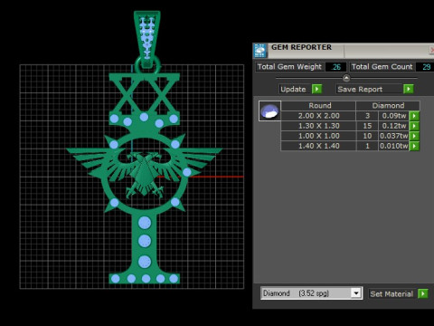Click the Total Gem Weight value .26
Screen dimensions: 434x326
point(335,67)
